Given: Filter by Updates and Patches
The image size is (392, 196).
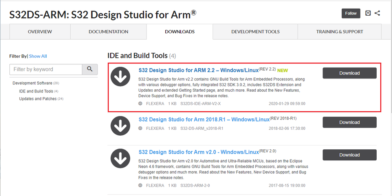Looking at the screenshot, I should tap(38, 99).
